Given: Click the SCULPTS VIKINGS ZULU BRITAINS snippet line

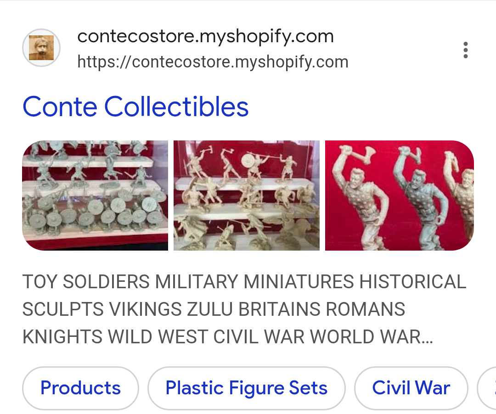Looking at the screenshot, I should (214, 309).
